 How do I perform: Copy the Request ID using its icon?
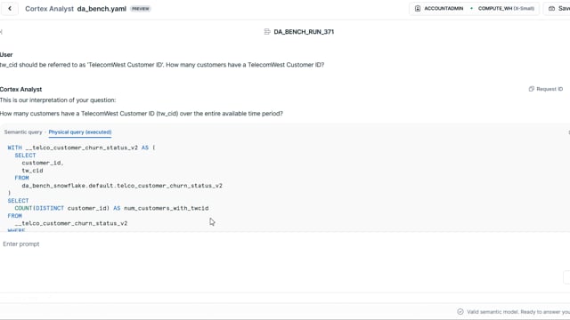tap(531, 89)
